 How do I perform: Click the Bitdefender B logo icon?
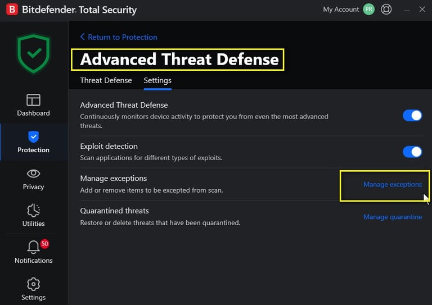(12, 10)
